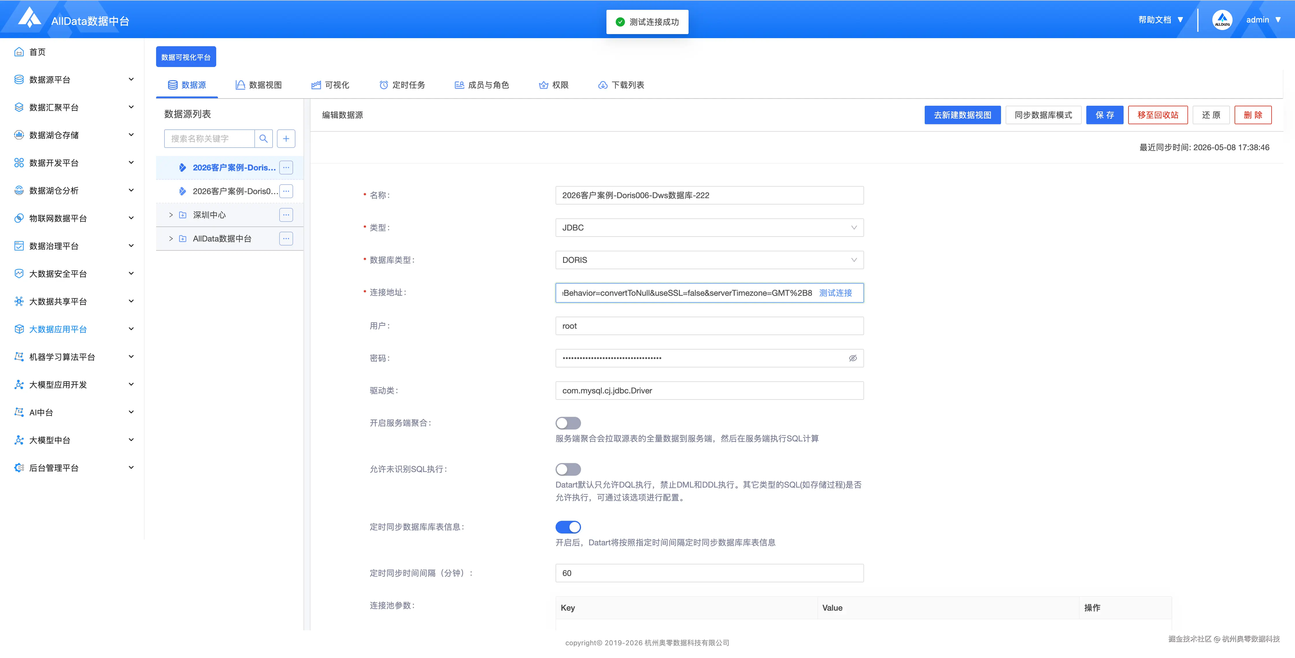
Task: Click the 同步数据库模式 button
Action: click(x=1043, y=115)
